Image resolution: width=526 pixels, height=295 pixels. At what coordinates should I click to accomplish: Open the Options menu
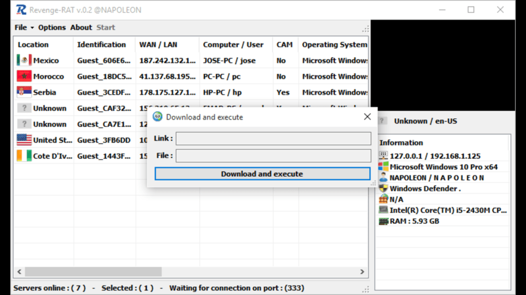point(52,28)
